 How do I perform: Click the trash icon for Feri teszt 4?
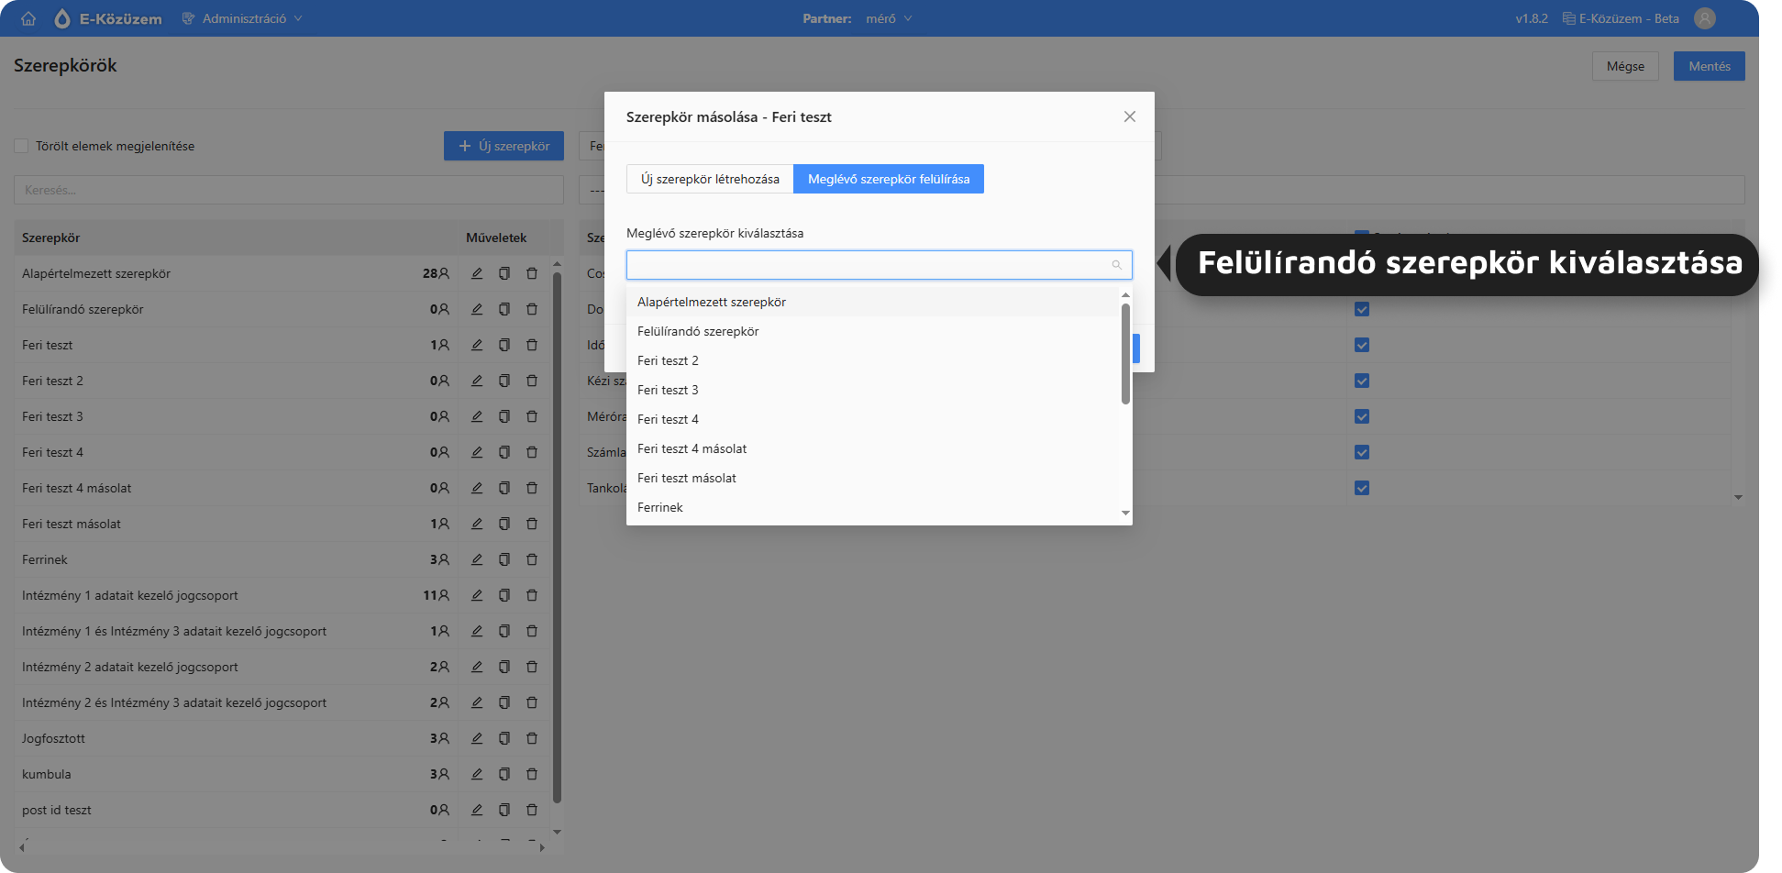coord(532,452)
